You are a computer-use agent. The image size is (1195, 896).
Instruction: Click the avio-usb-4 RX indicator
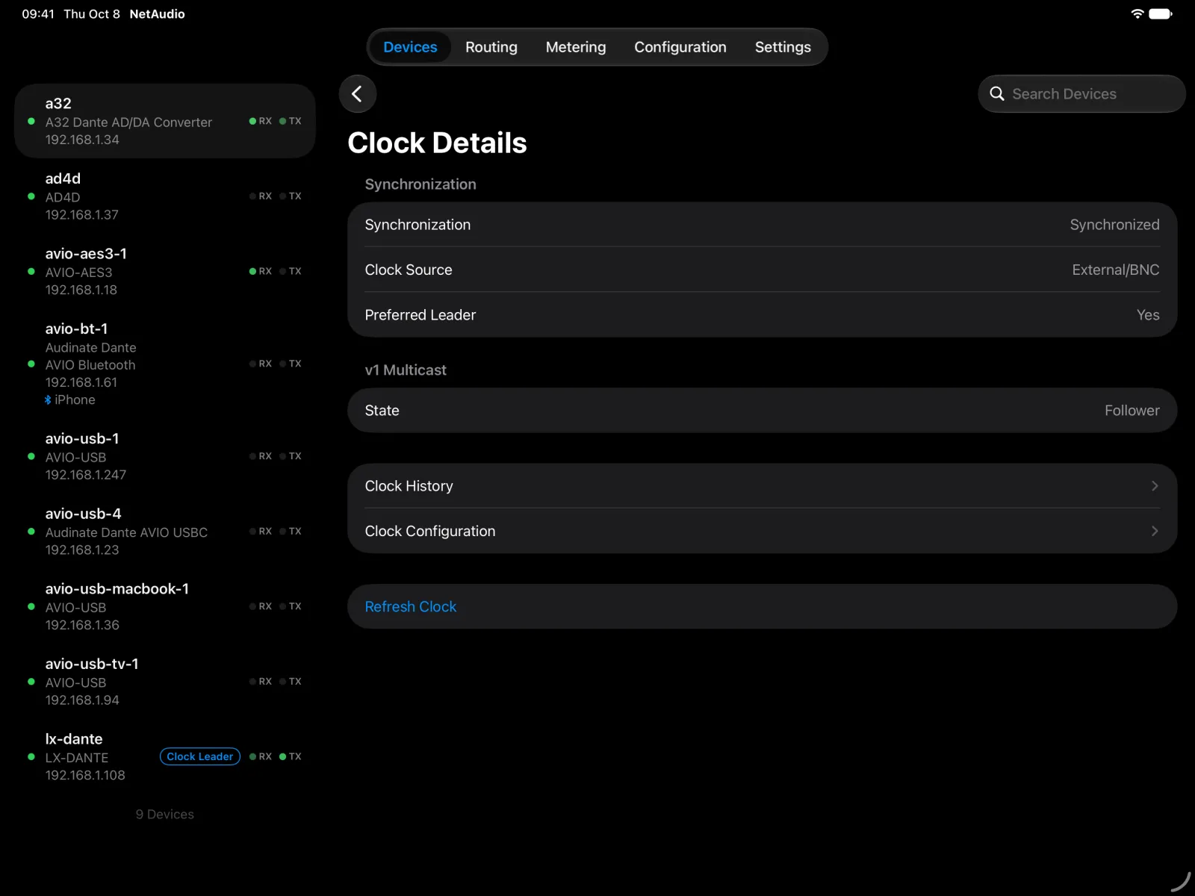261,532
